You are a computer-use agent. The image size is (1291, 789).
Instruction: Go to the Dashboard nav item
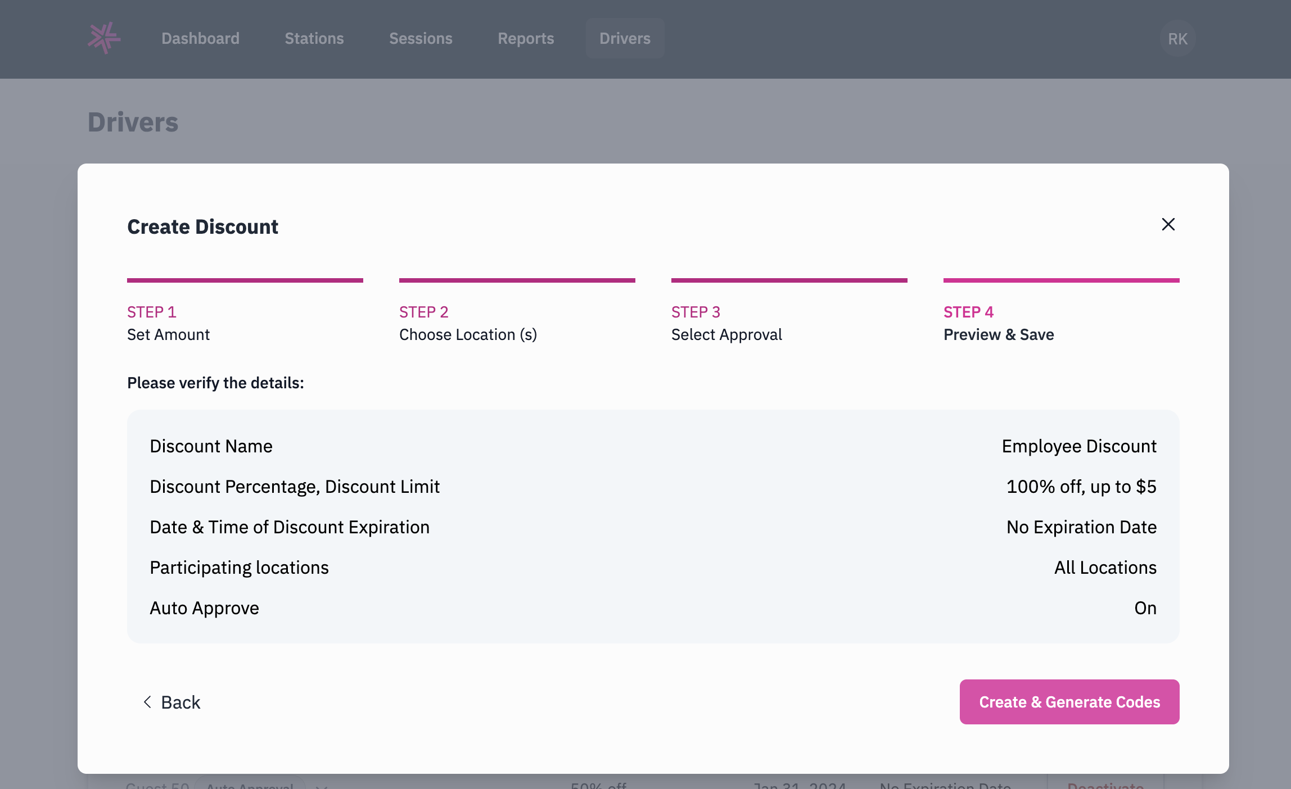point(200,38)
